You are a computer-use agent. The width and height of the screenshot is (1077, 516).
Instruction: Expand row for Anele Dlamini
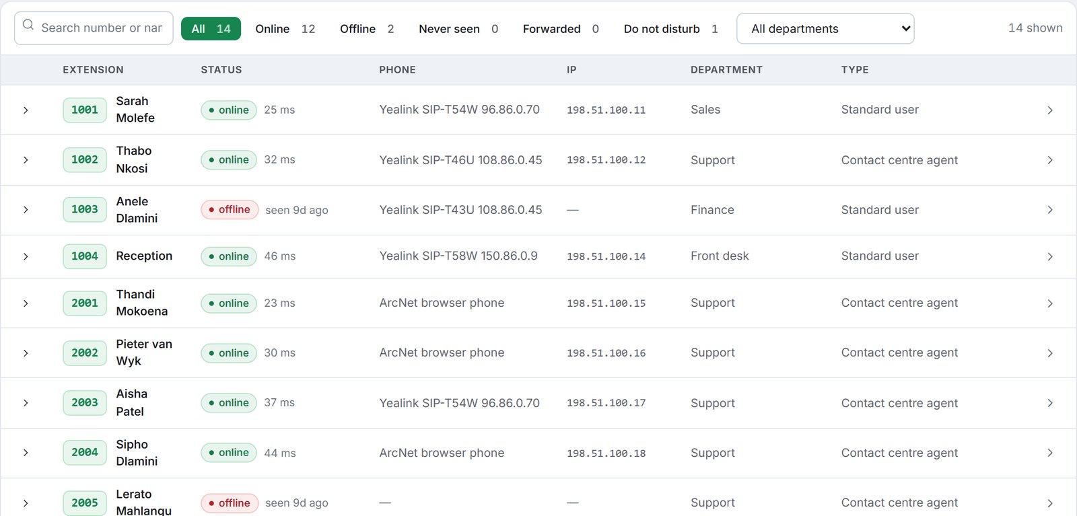tap(26, 209)
